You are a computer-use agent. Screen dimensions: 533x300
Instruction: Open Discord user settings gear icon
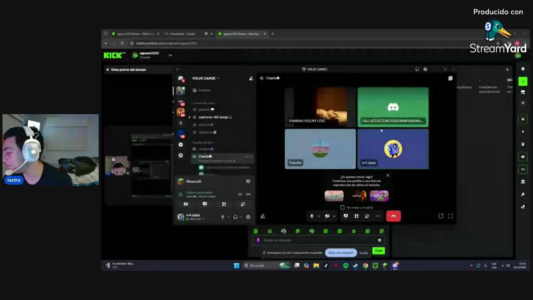click(248, 217)
